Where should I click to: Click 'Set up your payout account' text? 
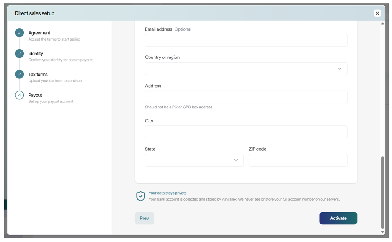point(51,101)
